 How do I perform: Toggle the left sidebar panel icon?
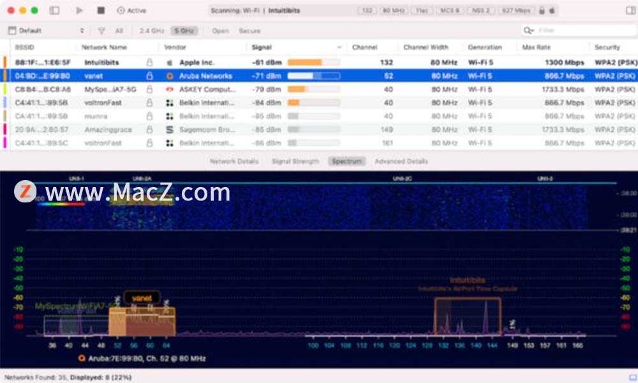(x=54, y=11)
